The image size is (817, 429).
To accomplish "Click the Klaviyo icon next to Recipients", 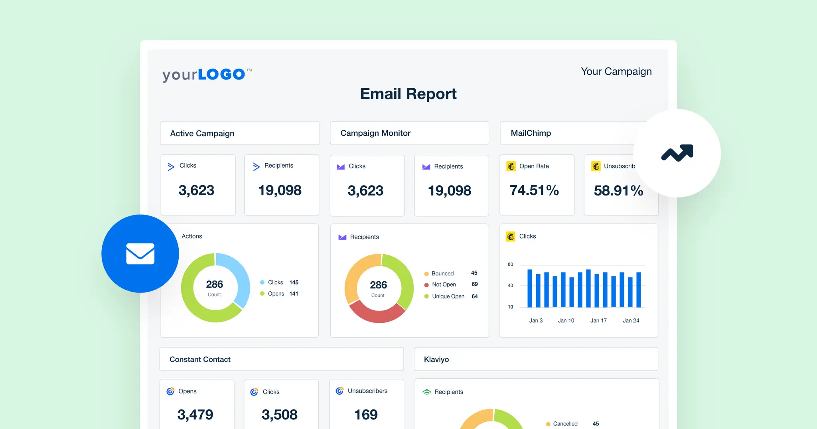I will click(x=427, y=392).
